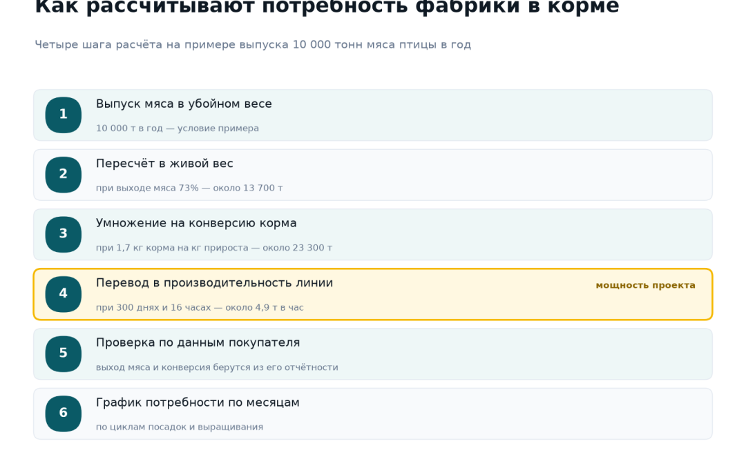The image size is (746, 466).
Task: Click the text 'при выходе мяса 73% — около 13 700 т'
Action: point(189,188)
